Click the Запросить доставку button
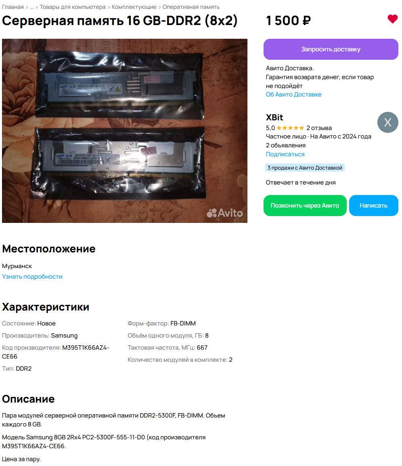 (x=331, y=49)
